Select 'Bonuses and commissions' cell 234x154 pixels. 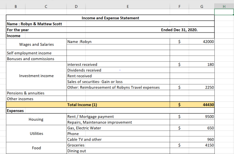click(x=36, y=59)
